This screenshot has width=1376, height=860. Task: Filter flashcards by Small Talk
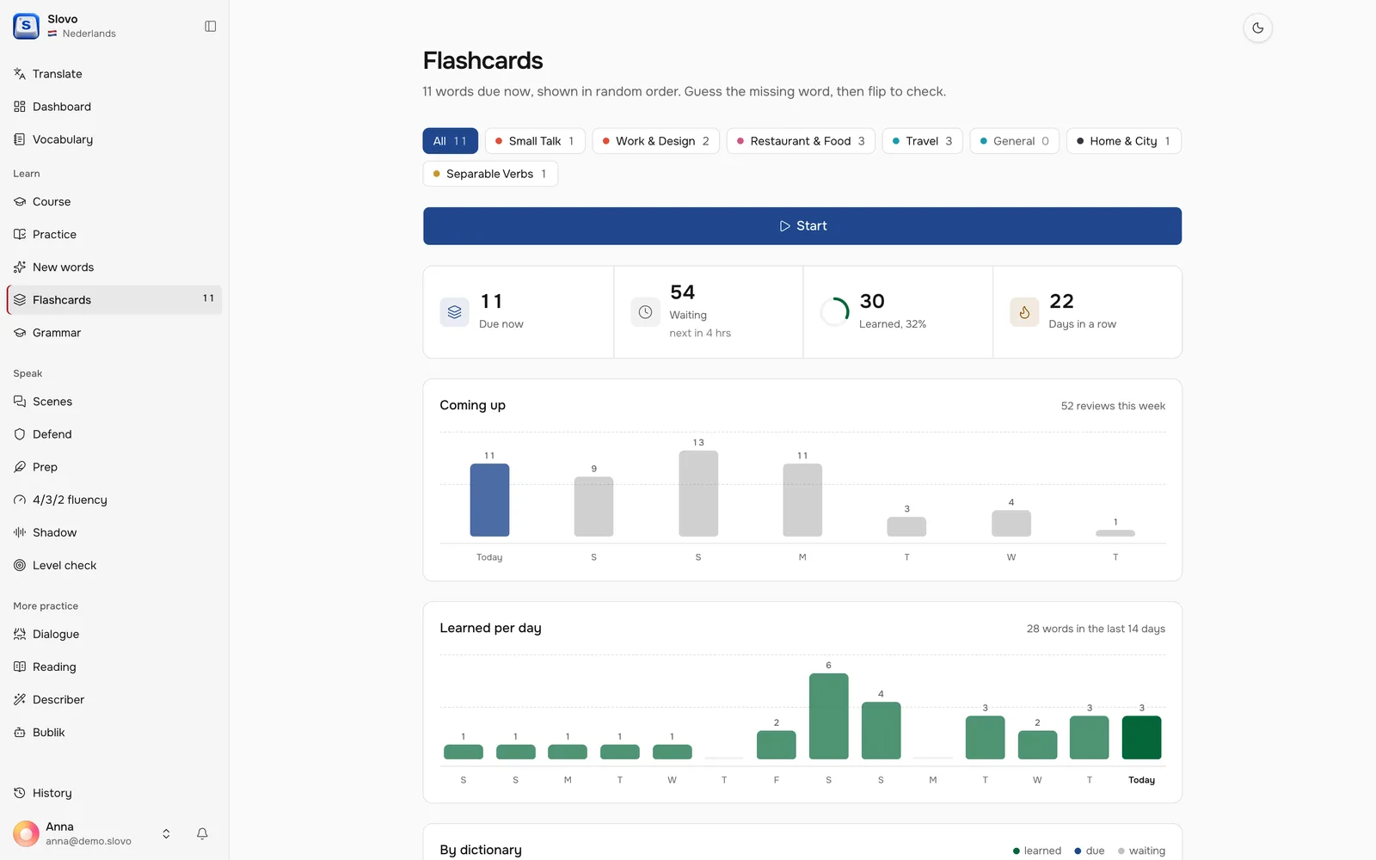click(x=535, y=141)
